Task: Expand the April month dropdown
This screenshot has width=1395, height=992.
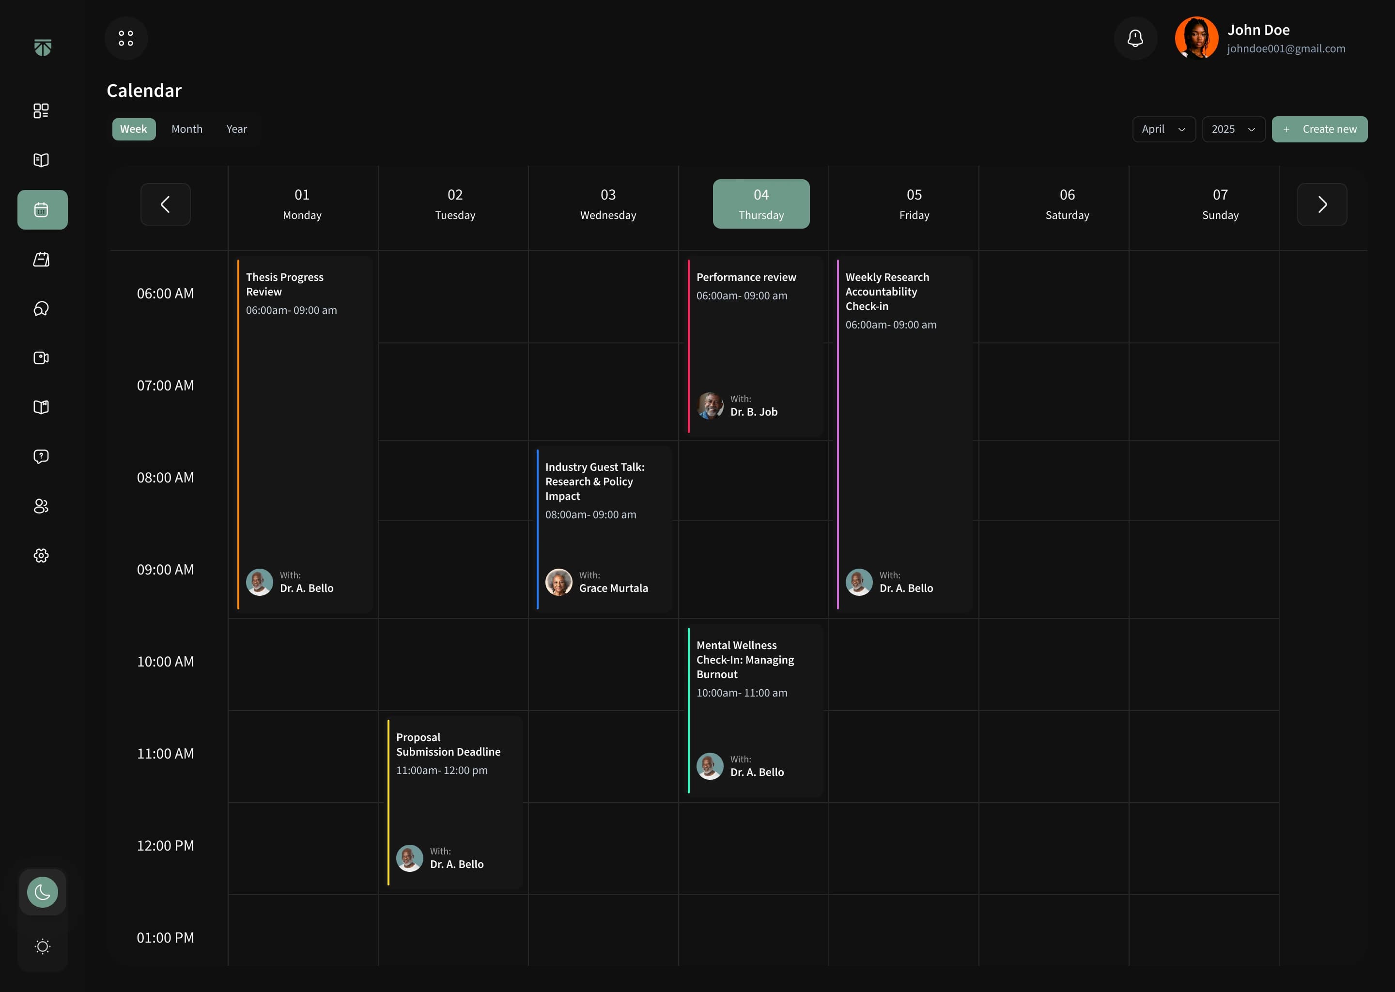Action: 1163,129
